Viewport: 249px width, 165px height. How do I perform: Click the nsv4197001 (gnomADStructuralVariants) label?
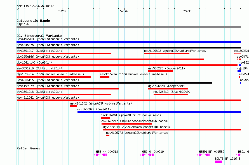pos(131,115)
